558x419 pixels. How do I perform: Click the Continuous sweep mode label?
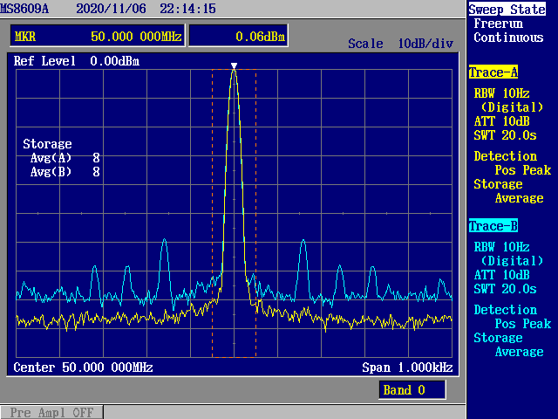[508, 38]
